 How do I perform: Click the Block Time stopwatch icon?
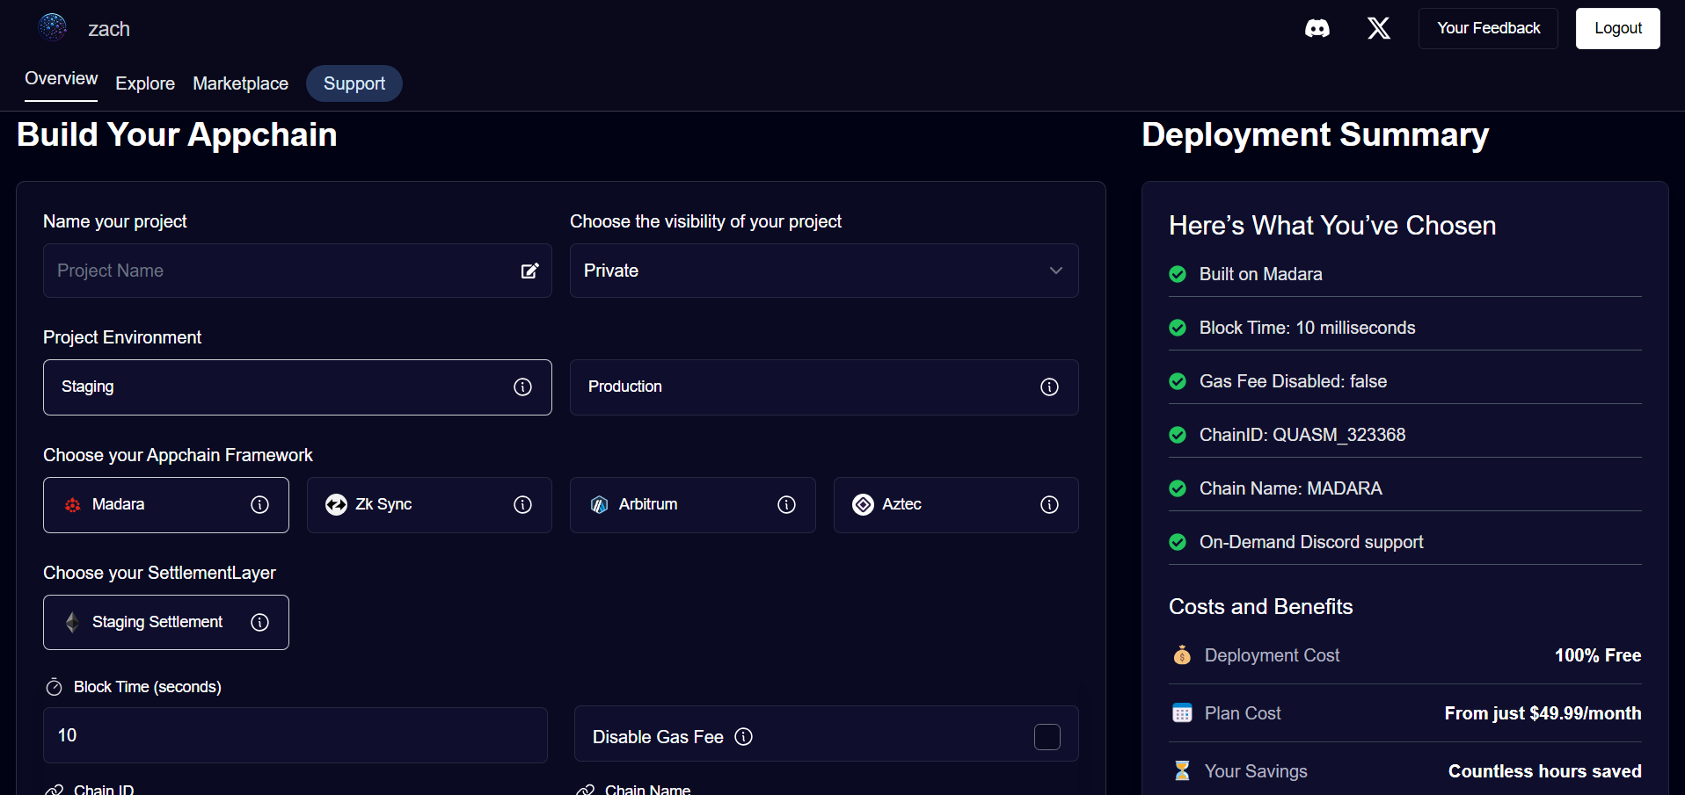(x=54, y=687)
